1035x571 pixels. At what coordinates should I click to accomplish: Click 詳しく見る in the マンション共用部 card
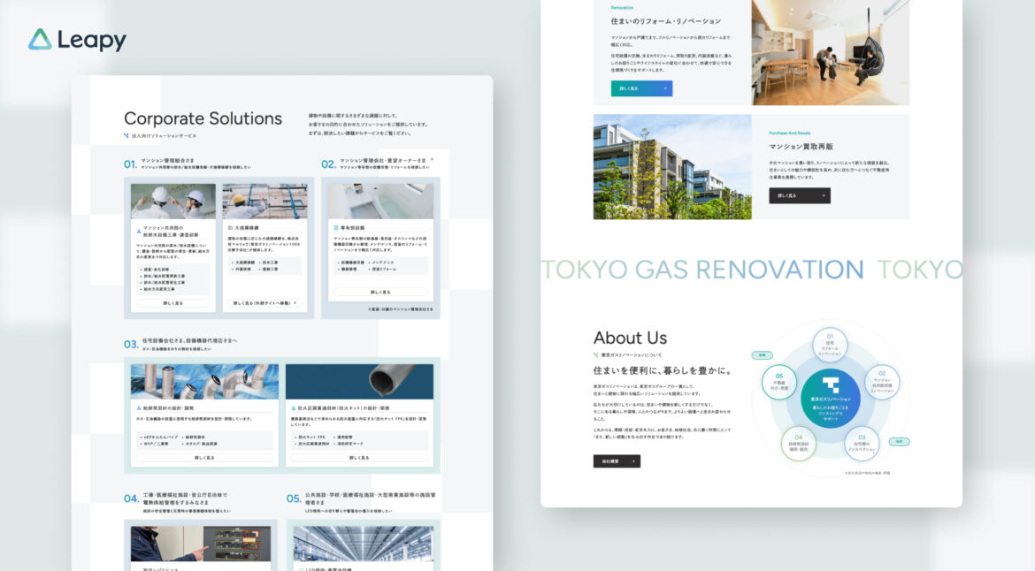click(x=172, y=303)
